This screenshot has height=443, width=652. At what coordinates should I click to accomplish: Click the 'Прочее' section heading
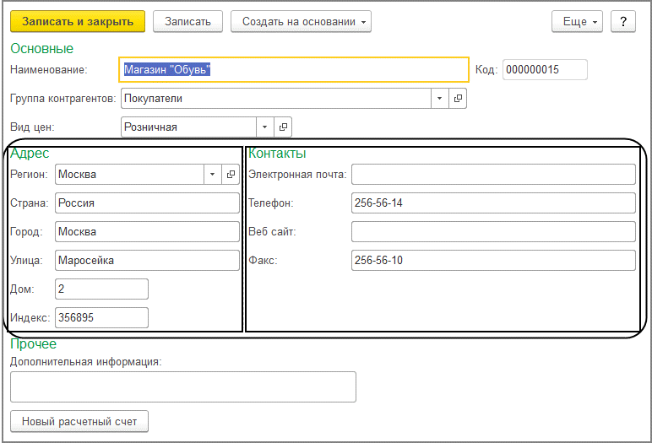click(x=33, y=344)
